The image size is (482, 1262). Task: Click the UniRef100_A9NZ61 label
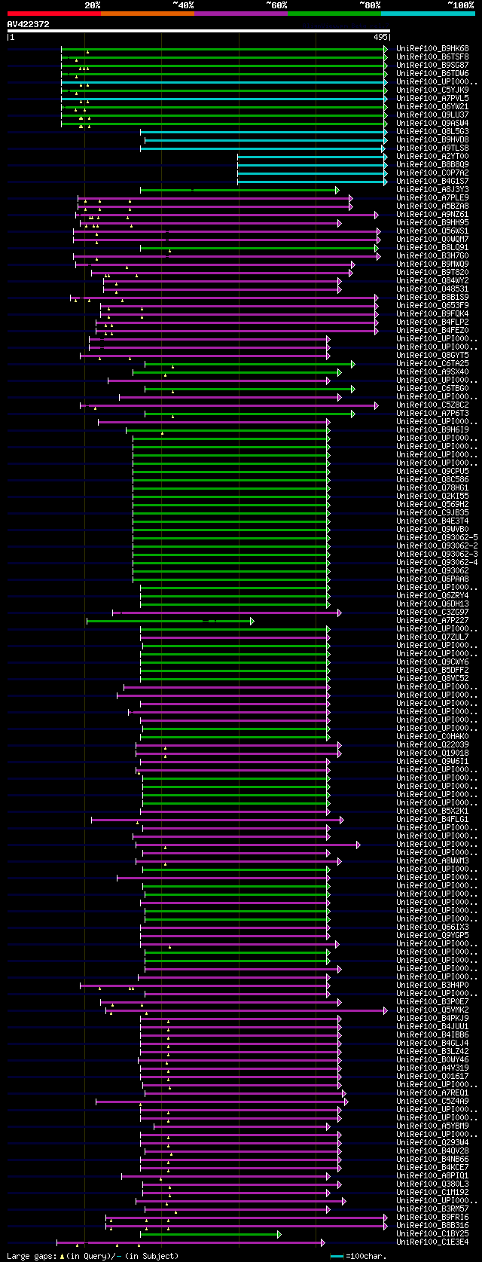(432, 215)
